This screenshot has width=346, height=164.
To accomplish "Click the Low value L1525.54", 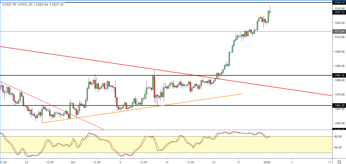I will click(x=41, y=4).
